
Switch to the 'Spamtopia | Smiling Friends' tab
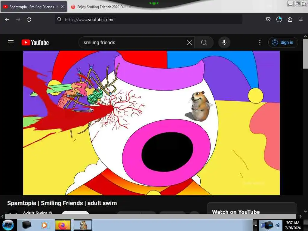click(x=34, y=7)
